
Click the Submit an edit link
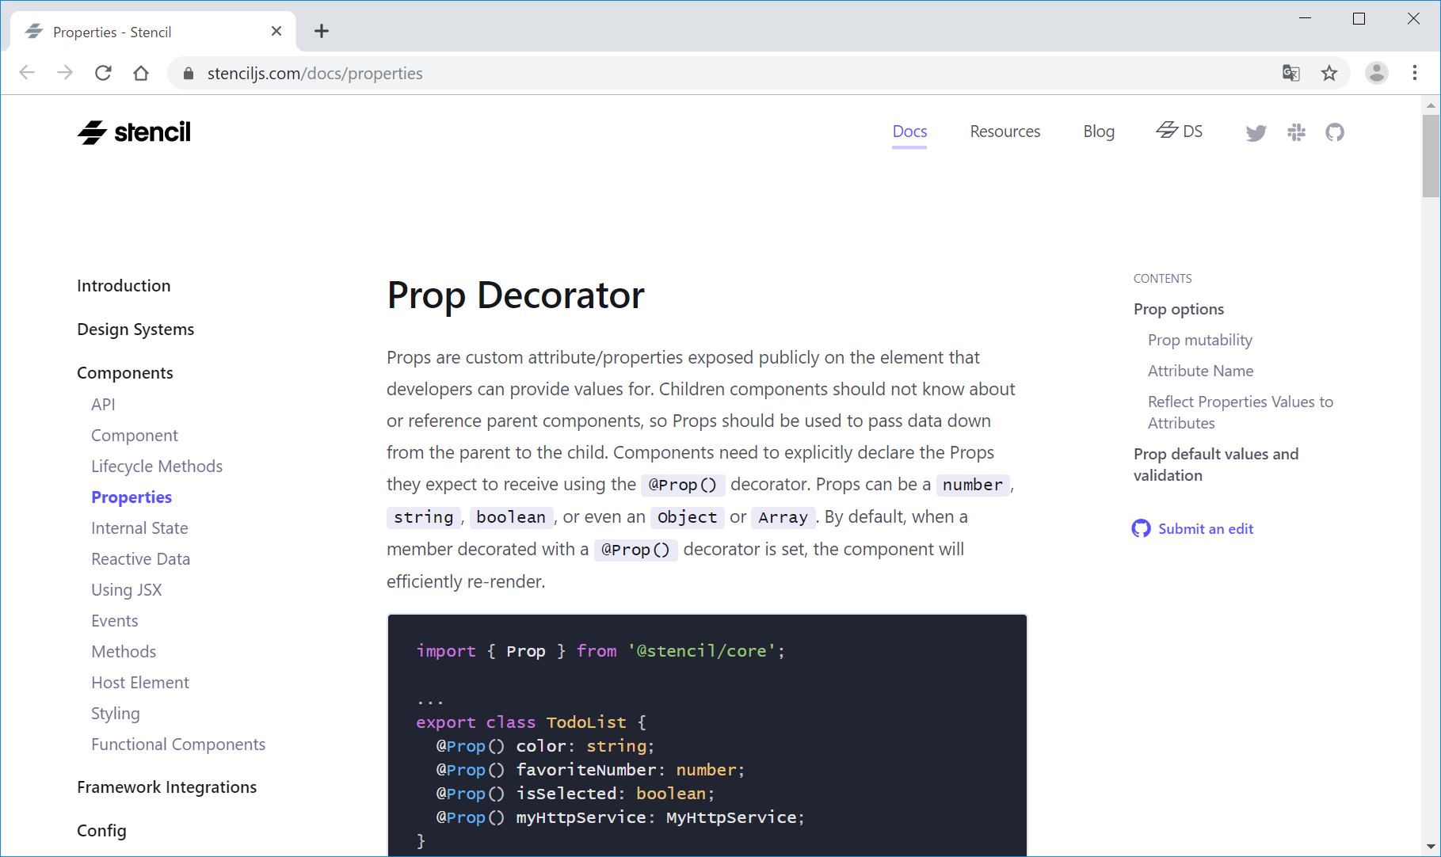[x=1205, y=529]
